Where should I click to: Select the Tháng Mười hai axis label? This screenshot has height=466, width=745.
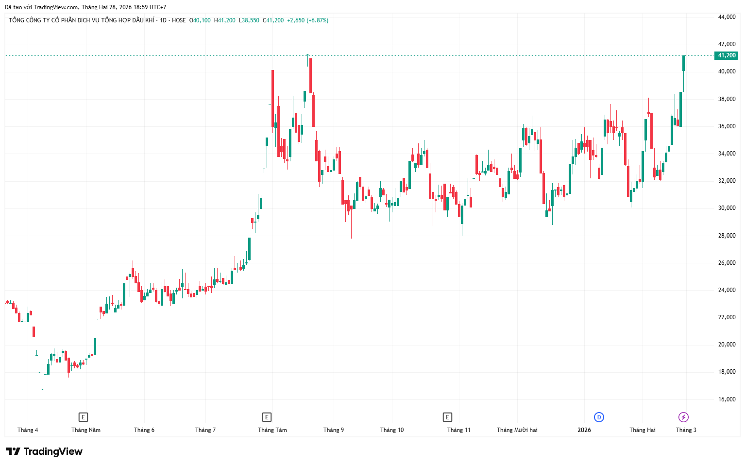[x=517, y=430]
